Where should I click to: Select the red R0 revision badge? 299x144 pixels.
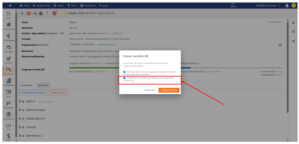[55, 13]
